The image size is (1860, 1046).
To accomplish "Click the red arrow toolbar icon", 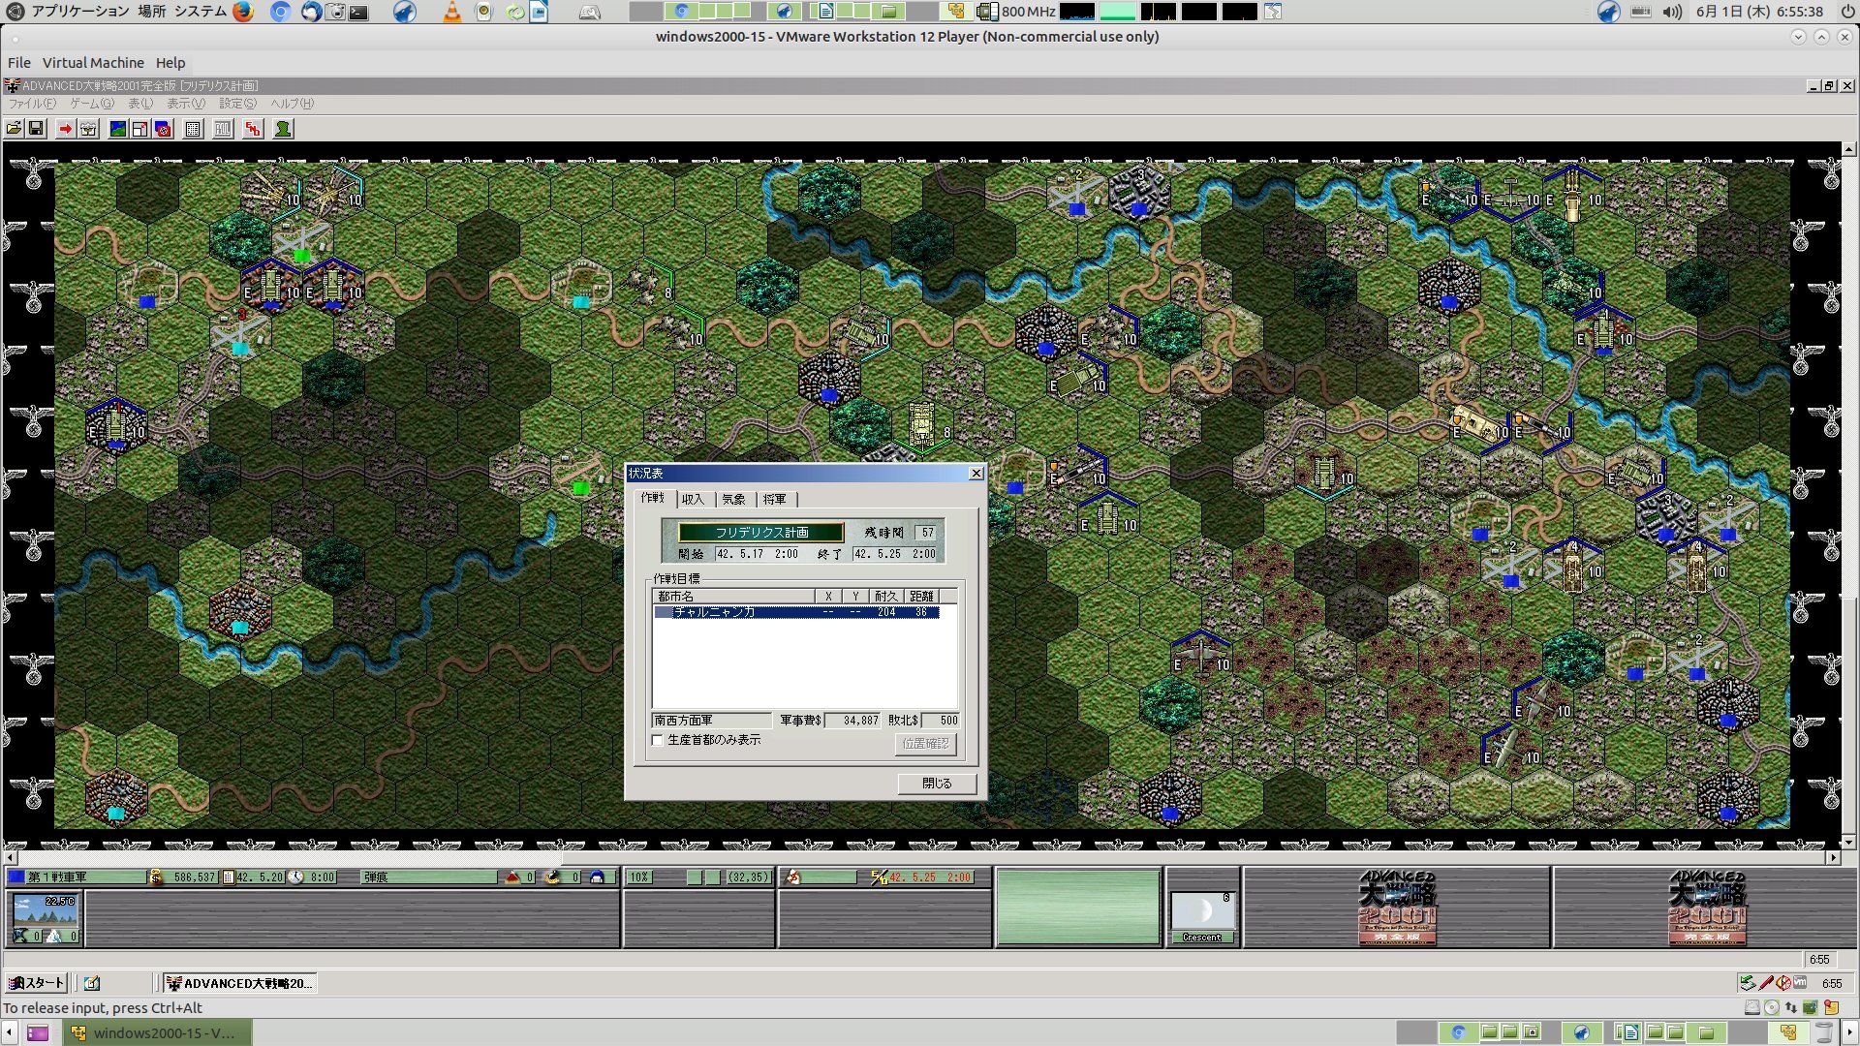I will (65, 129).
